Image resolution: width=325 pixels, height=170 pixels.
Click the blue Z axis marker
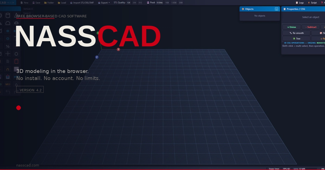(x=97, y=57)
